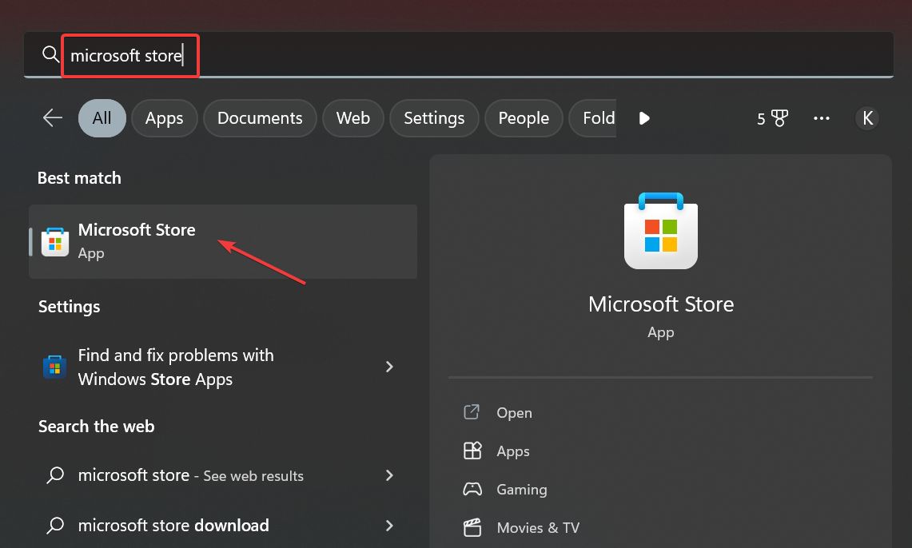Click the rewards points count '5'
Viewport: 912px width, 548px height.
coord(761,119)
